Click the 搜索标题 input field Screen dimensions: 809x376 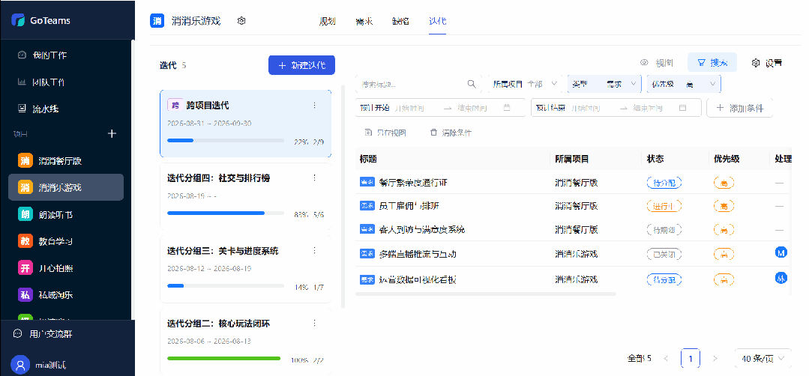[410, 84]
